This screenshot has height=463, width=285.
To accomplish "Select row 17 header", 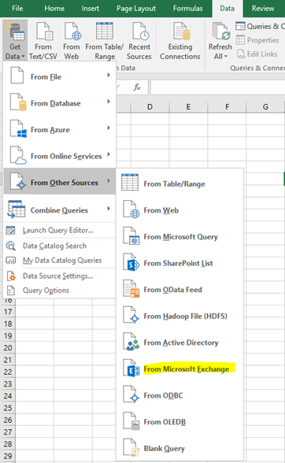I will pyautogui.click(x=8, y=312).
